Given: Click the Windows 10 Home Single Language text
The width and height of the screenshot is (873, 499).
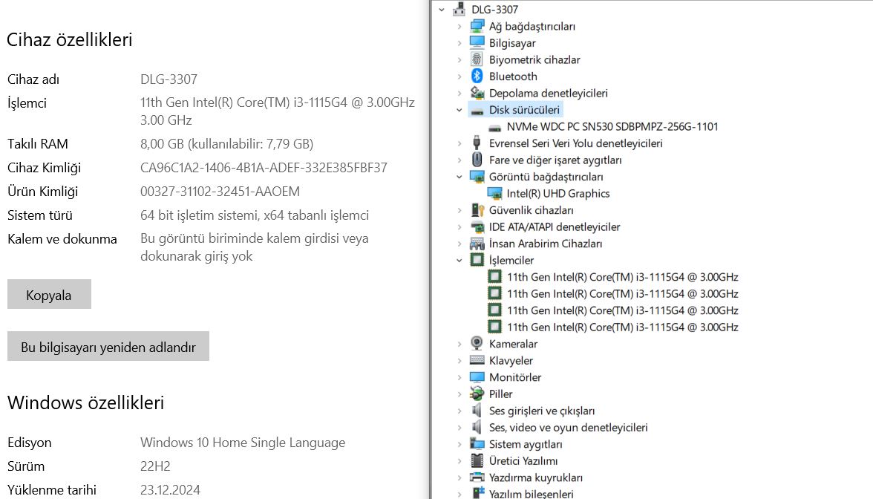Looking at the screenshot, I should [x=243, y=443].
